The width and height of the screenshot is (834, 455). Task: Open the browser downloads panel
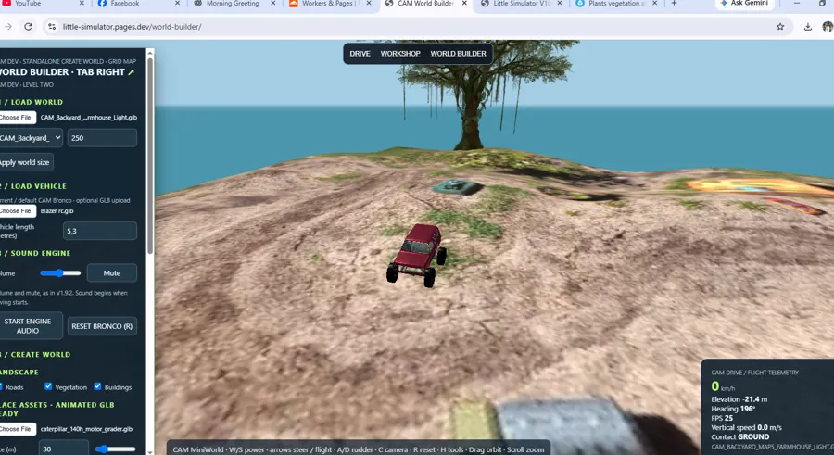click(807, 27)
